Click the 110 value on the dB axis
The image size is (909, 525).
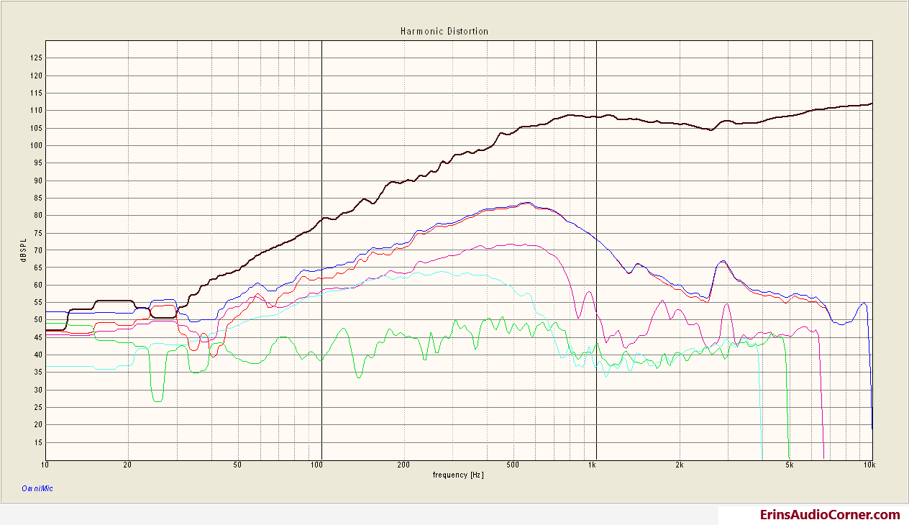click(37, 111)
